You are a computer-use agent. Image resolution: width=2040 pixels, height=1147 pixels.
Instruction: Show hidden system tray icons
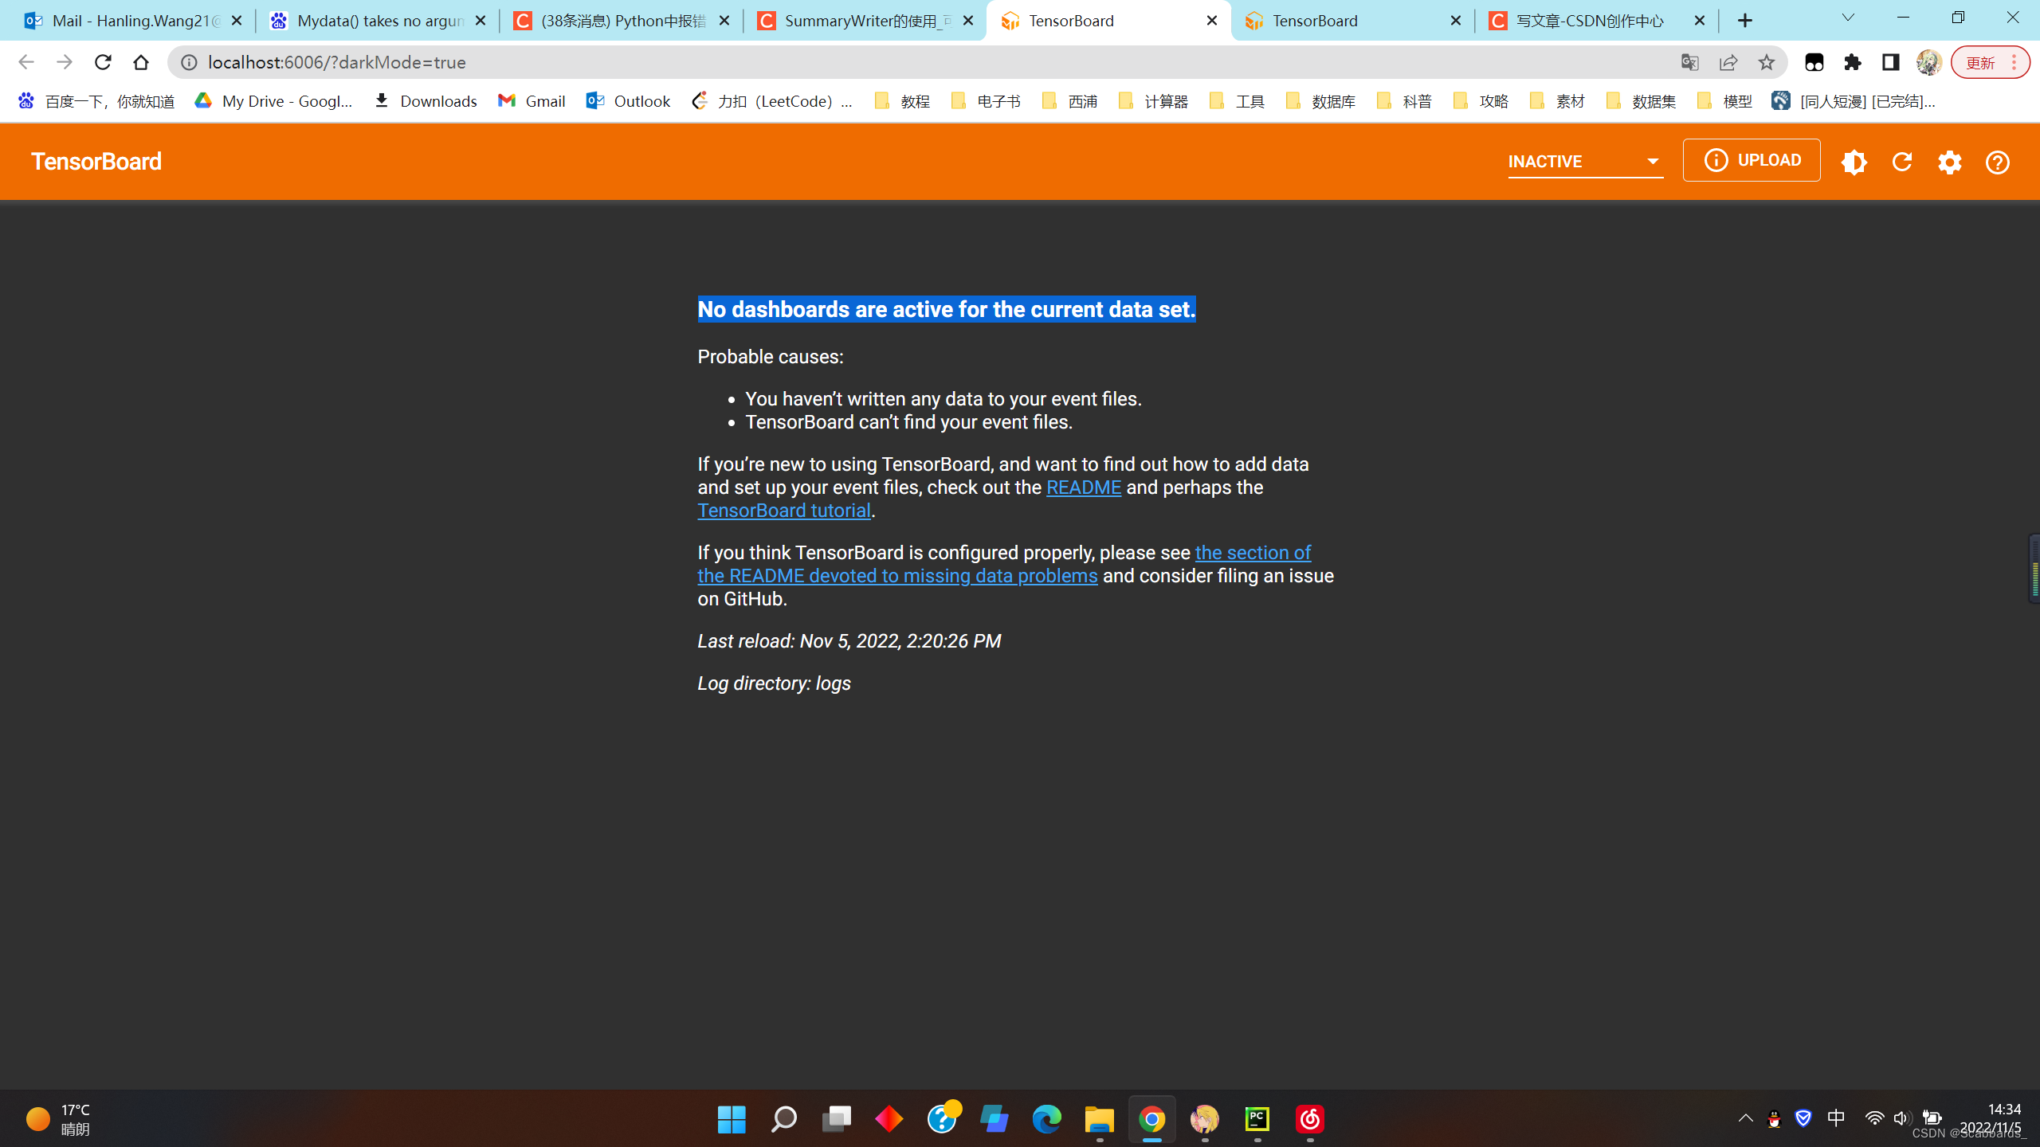(x=1745, y=1118)
